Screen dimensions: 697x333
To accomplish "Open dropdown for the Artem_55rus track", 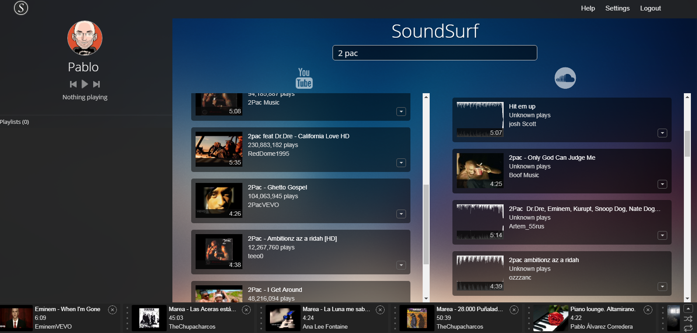I will [662, 235].
